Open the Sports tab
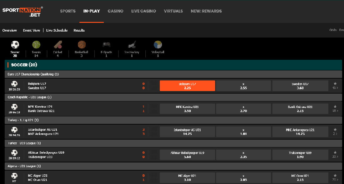 pos(68,11)
